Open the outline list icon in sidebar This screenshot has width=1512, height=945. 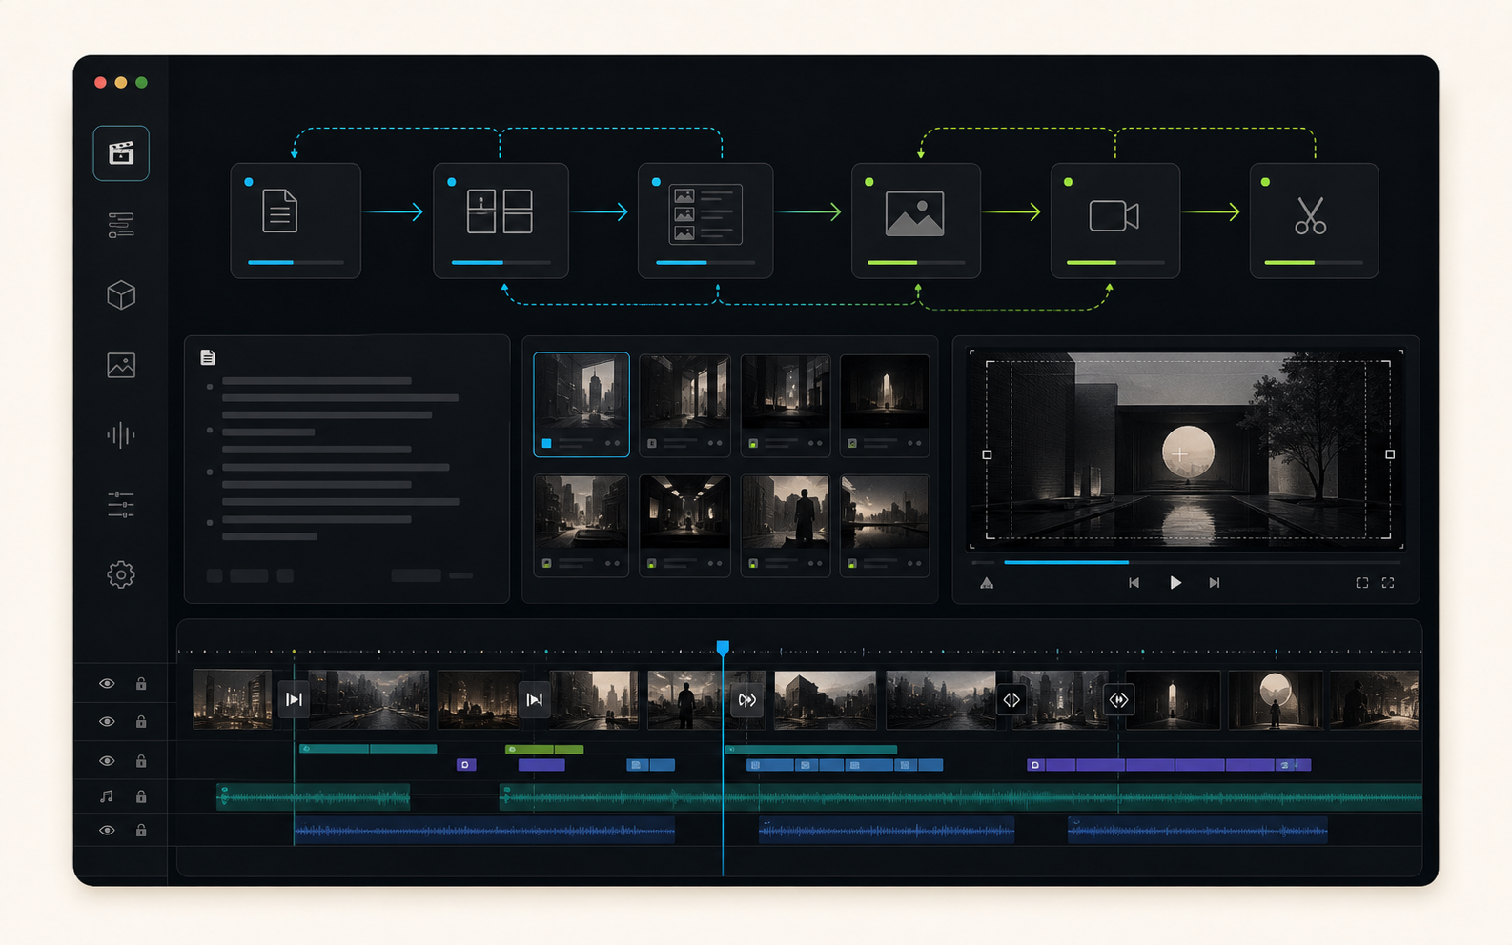(121, 225)
